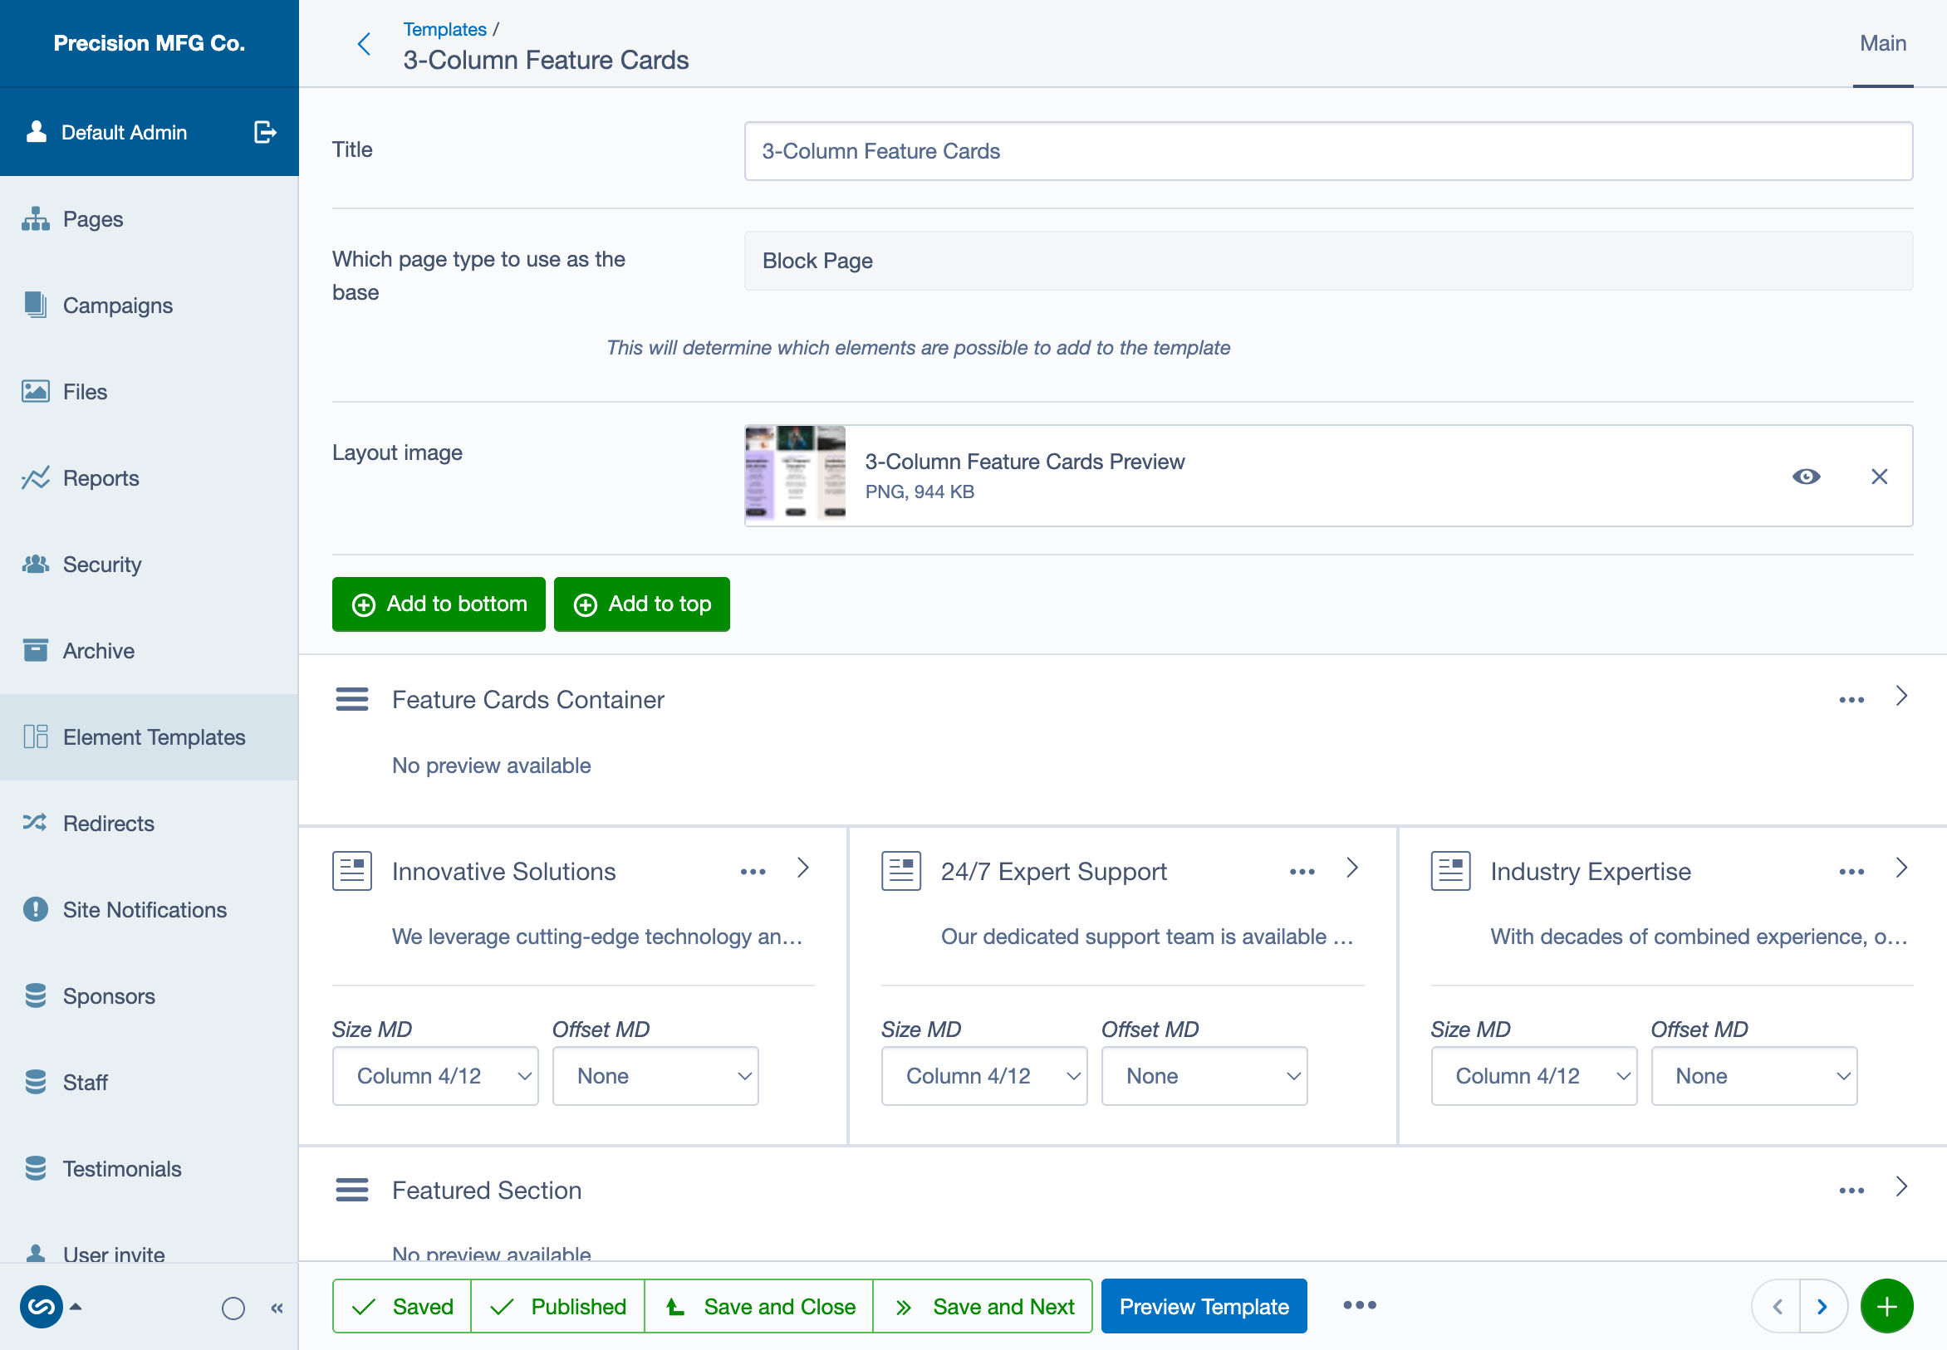
Task: Follow the Templates breadcrumb link
Action: tap(445, 30)
